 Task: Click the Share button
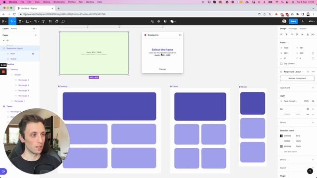tap(293, 21)
